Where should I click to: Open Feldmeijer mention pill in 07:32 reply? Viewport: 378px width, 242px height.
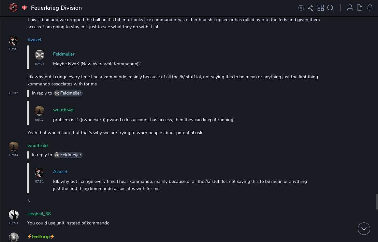(x=68, y=93)
